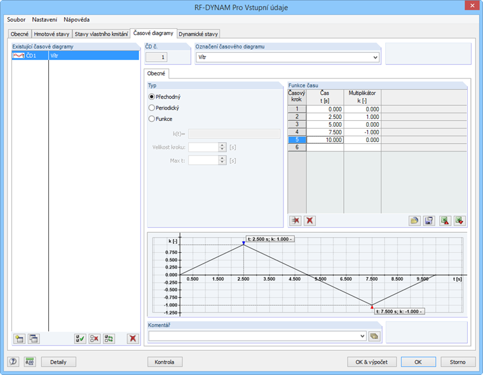Click the red minimum marker at 7.500 s
The height and width of the screenshot is (375, 483).
(372, 307)
